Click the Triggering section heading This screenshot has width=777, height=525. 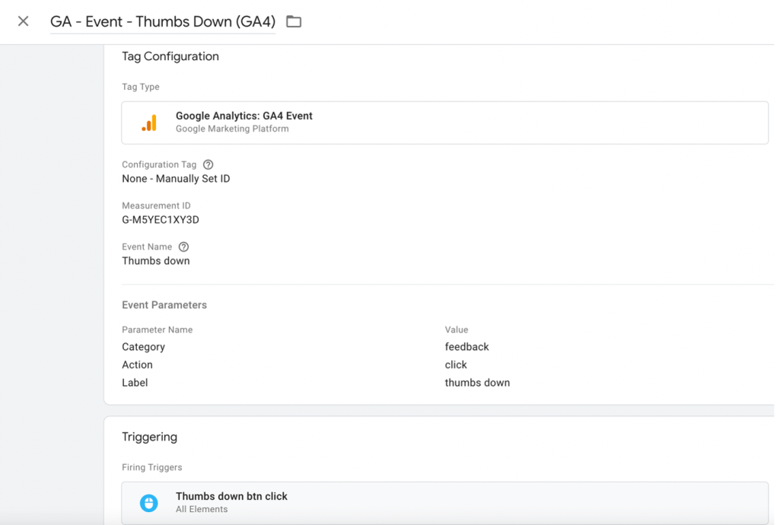click(149, 437)
